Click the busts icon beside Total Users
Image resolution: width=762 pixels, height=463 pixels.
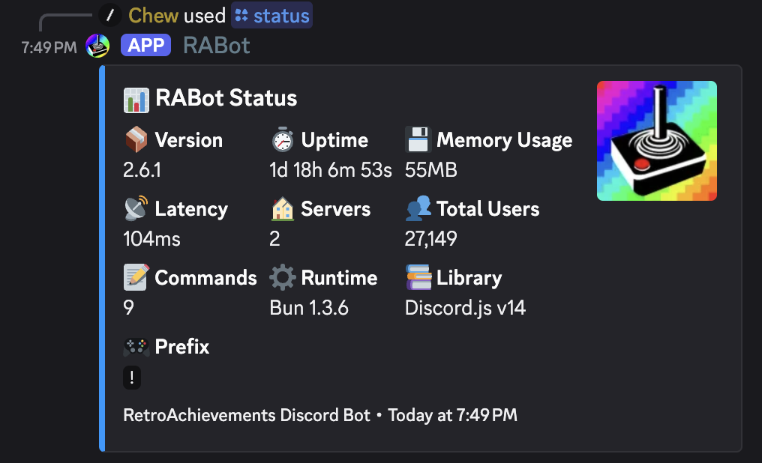click(417, 208)
